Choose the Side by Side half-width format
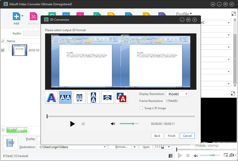Image resolution: width=238 pixels, height=161 pixels. click(x=79, y=97)
